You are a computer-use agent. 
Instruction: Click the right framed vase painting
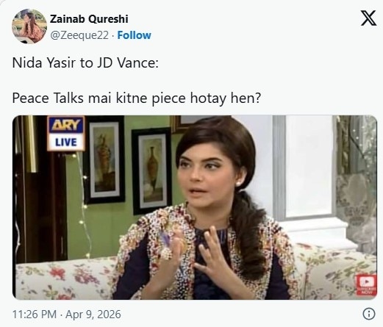[151, 171]
